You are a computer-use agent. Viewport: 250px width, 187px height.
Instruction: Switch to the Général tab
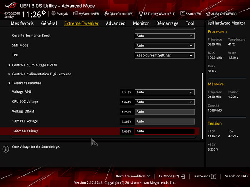(x=49, y=23)
